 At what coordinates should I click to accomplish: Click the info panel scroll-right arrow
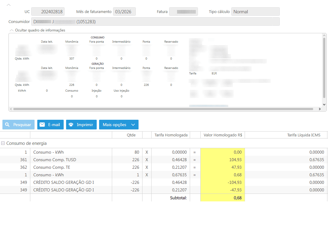tap(319, 109)
